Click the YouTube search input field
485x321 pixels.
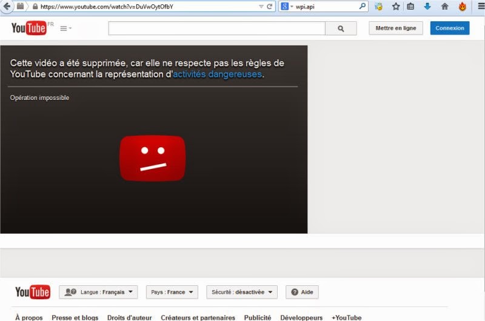216,28
